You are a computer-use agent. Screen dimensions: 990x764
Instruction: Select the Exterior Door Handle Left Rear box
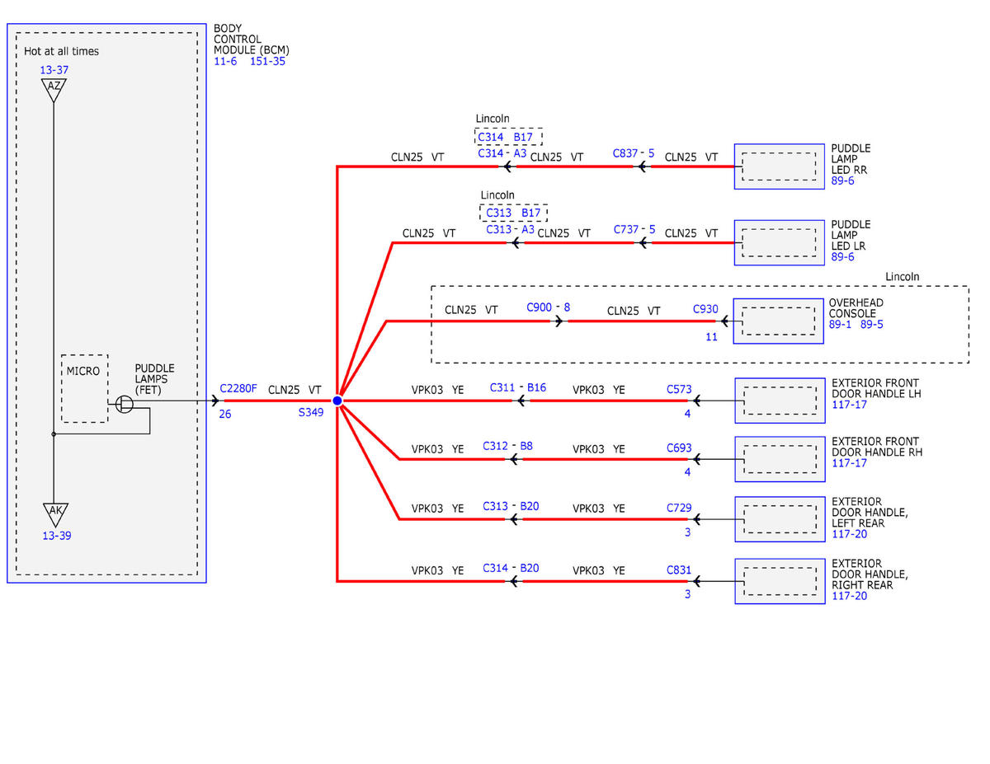coord(780,519)
